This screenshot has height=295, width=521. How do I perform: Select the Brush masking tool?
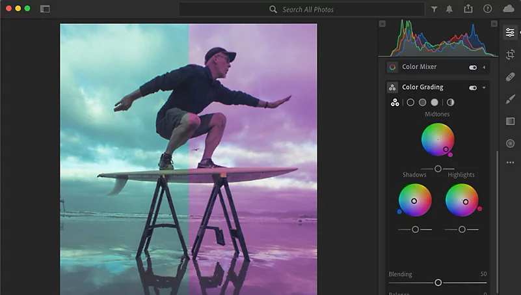(x=510, y=99)
